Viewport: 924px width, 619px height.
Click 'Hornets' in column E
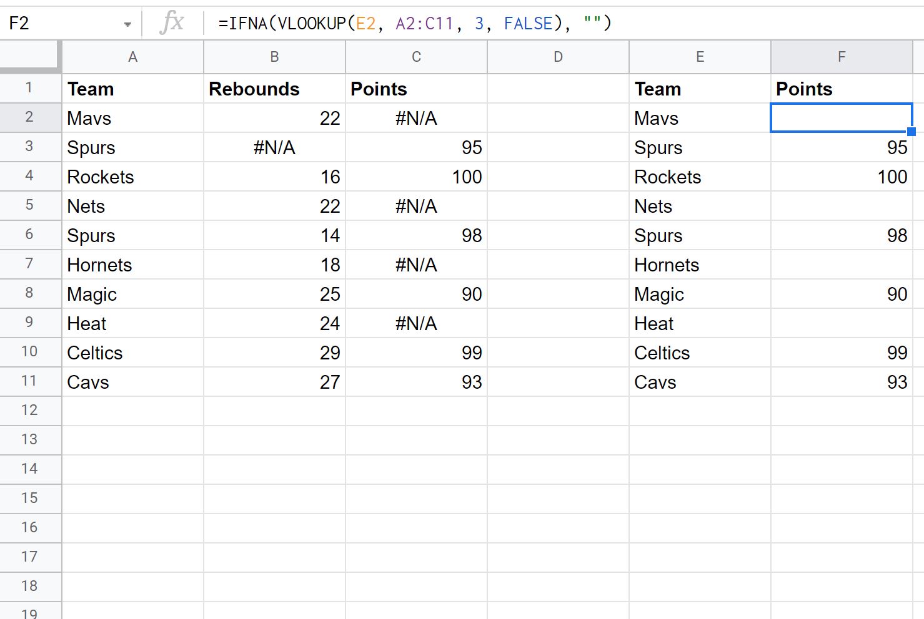click(x=667, y=265)
